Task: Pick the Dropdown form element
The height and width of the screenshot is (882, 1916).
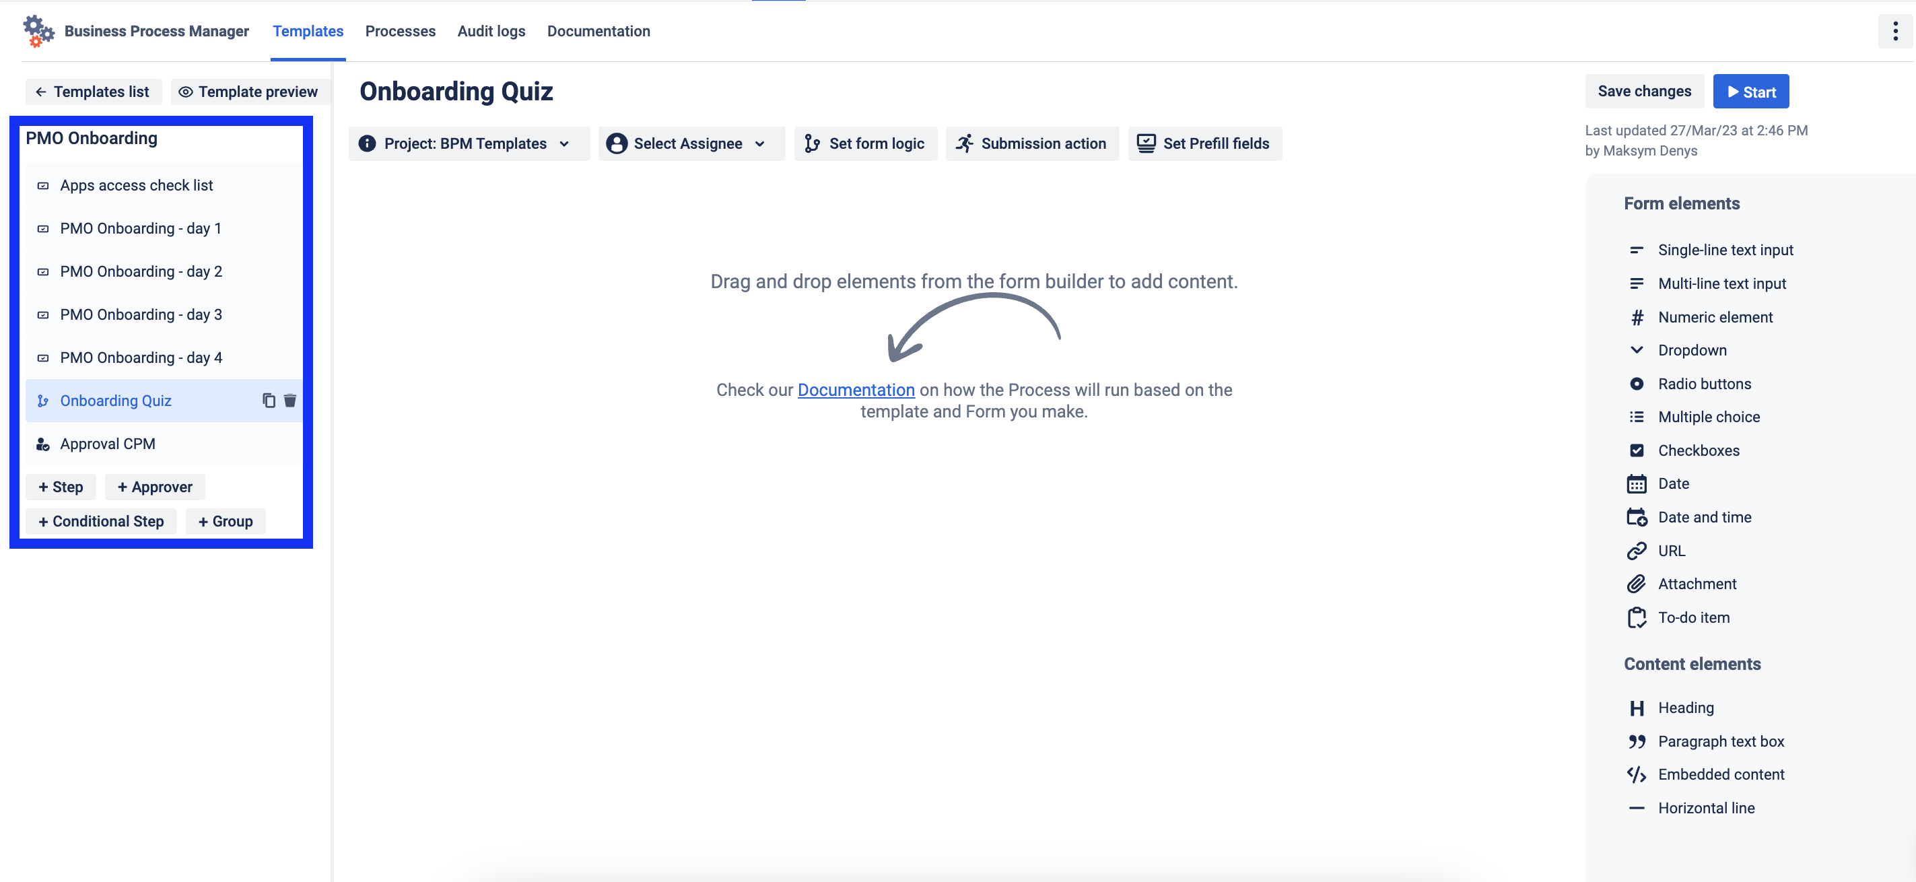Action: (1691, 350)
